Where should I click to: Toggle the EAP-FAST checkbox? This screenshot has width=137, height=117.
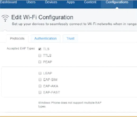pyautogui.click(x=40, y=92)
